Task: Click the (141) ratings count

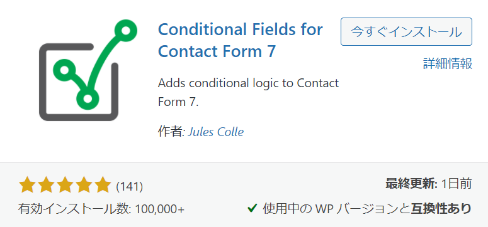Action: (x=130, y=186)
